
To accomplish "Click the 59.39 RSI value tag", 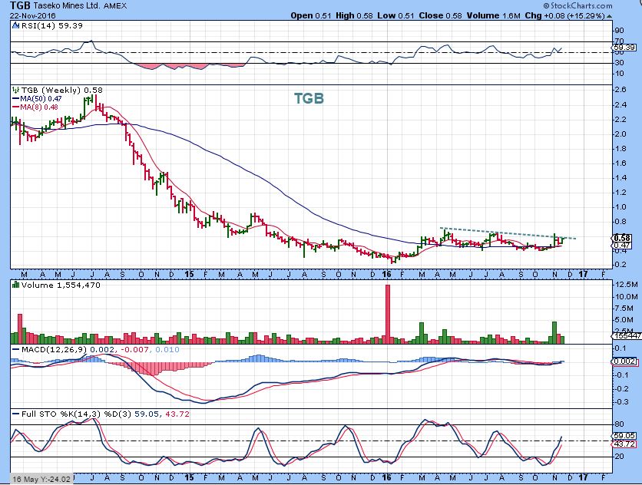I will pos(624,48).
